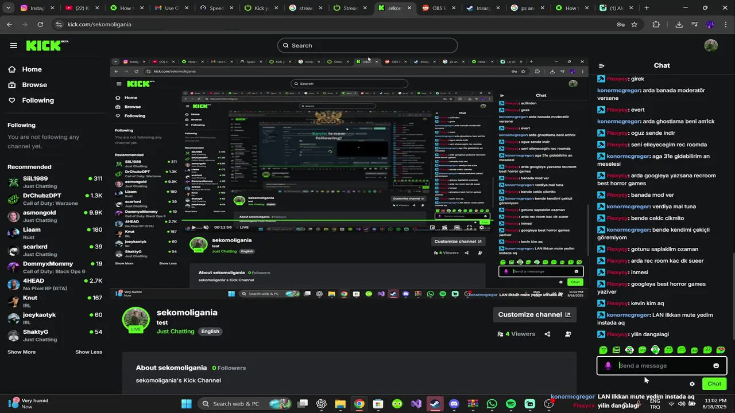
Task: Open SiiL1989 recommended channel
Action: pyautogui.click(x=55, y=182)
